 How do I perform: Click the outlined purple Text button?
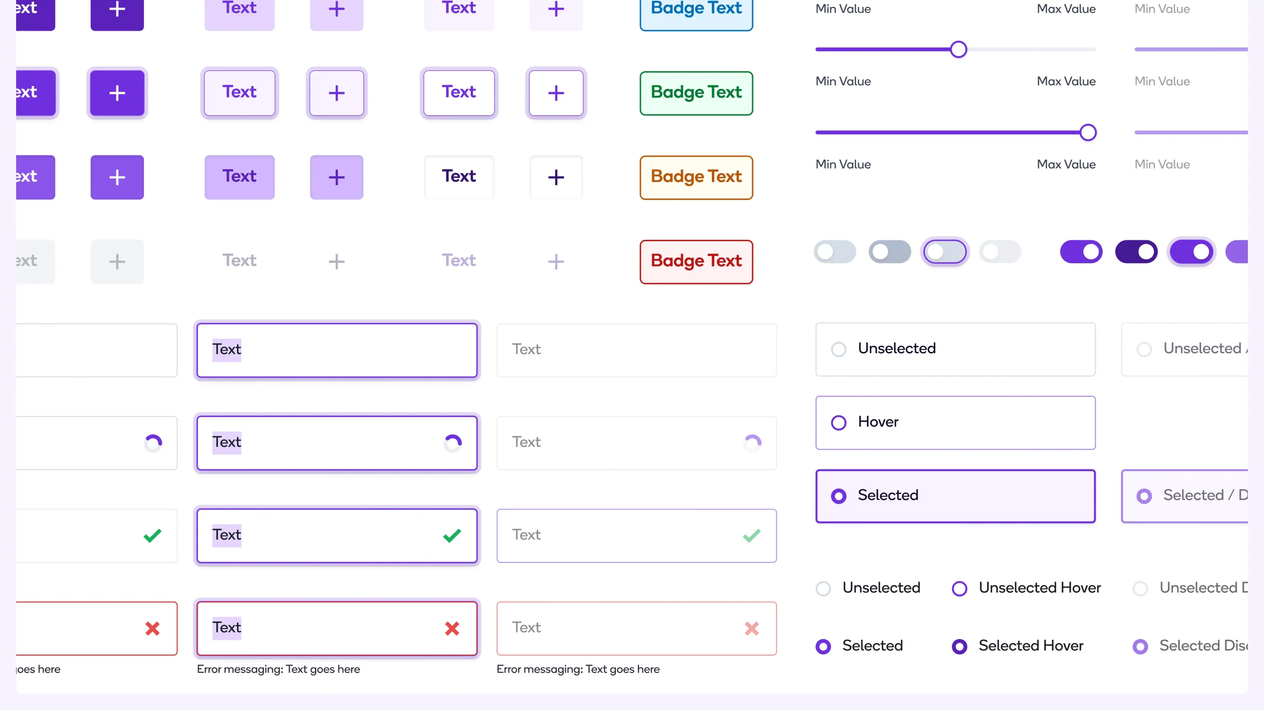[459, 93]
